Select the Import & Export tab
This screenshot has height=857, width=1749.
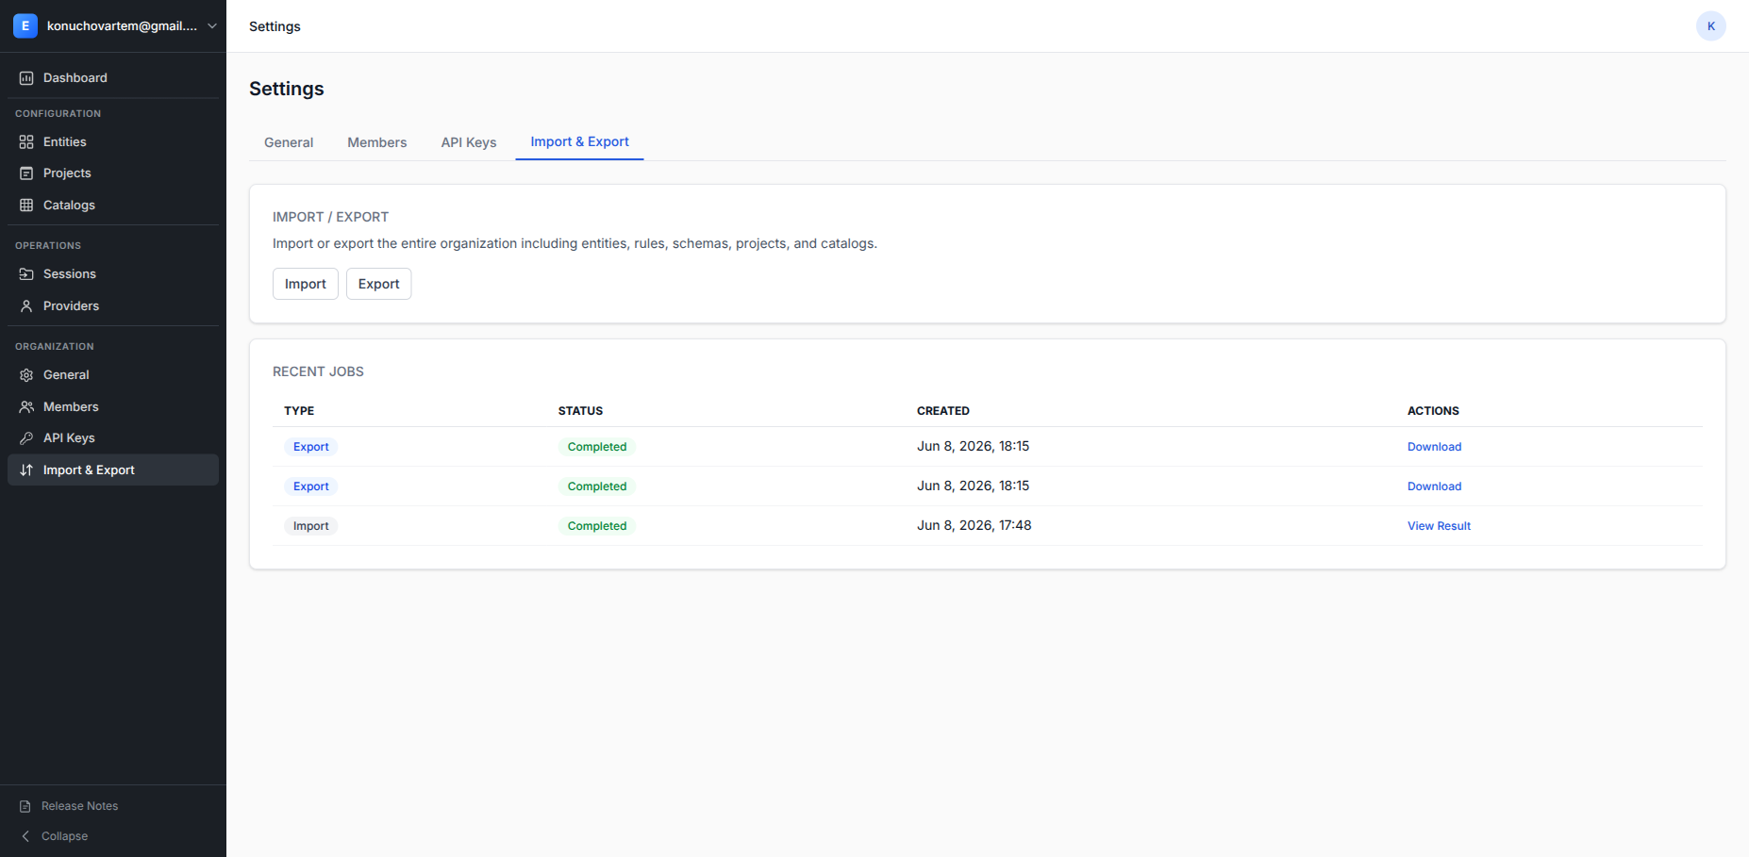click(579, 141)
